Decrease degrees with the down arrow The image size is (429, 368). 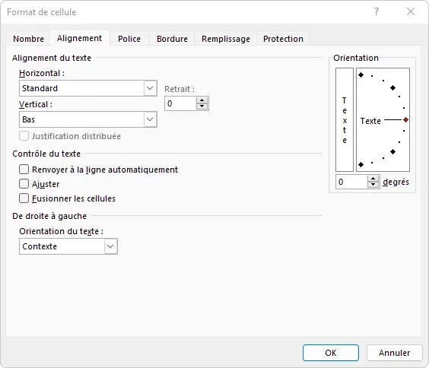click(373, 185)
